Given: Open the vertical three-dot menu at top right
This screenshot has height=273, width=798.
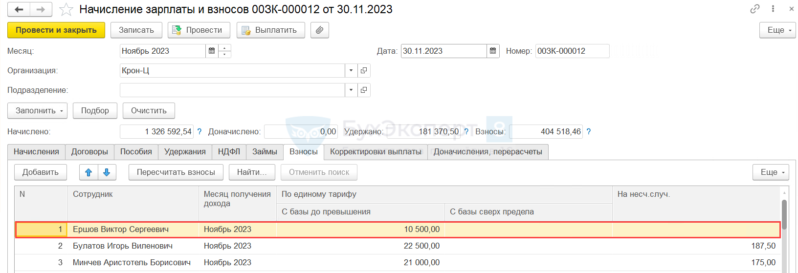Looking at the screenshot, I should tap(773, 9).
